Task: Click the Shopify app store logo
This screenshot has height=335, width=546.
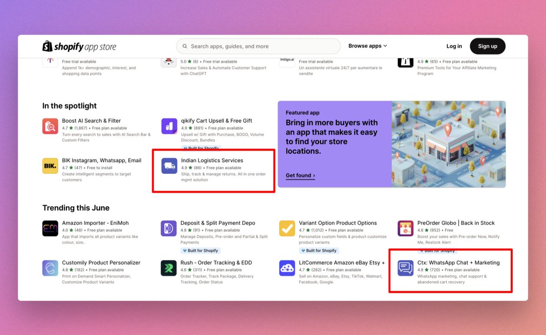Action: (x=79, y=46)
